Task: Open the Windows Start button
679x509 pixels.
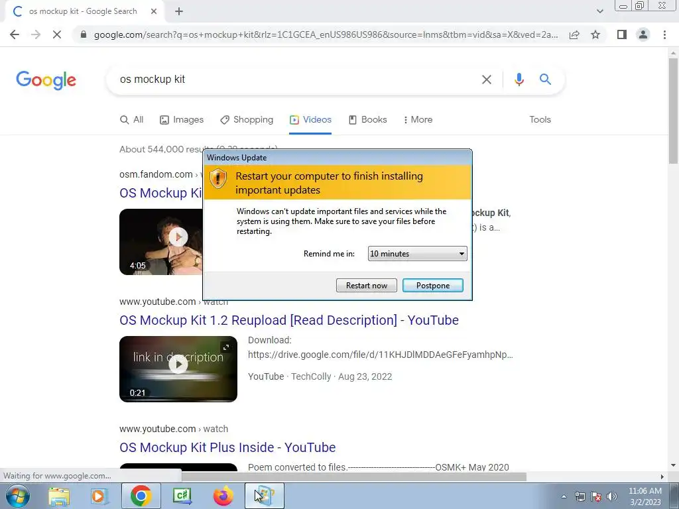Action: point(18,496)
